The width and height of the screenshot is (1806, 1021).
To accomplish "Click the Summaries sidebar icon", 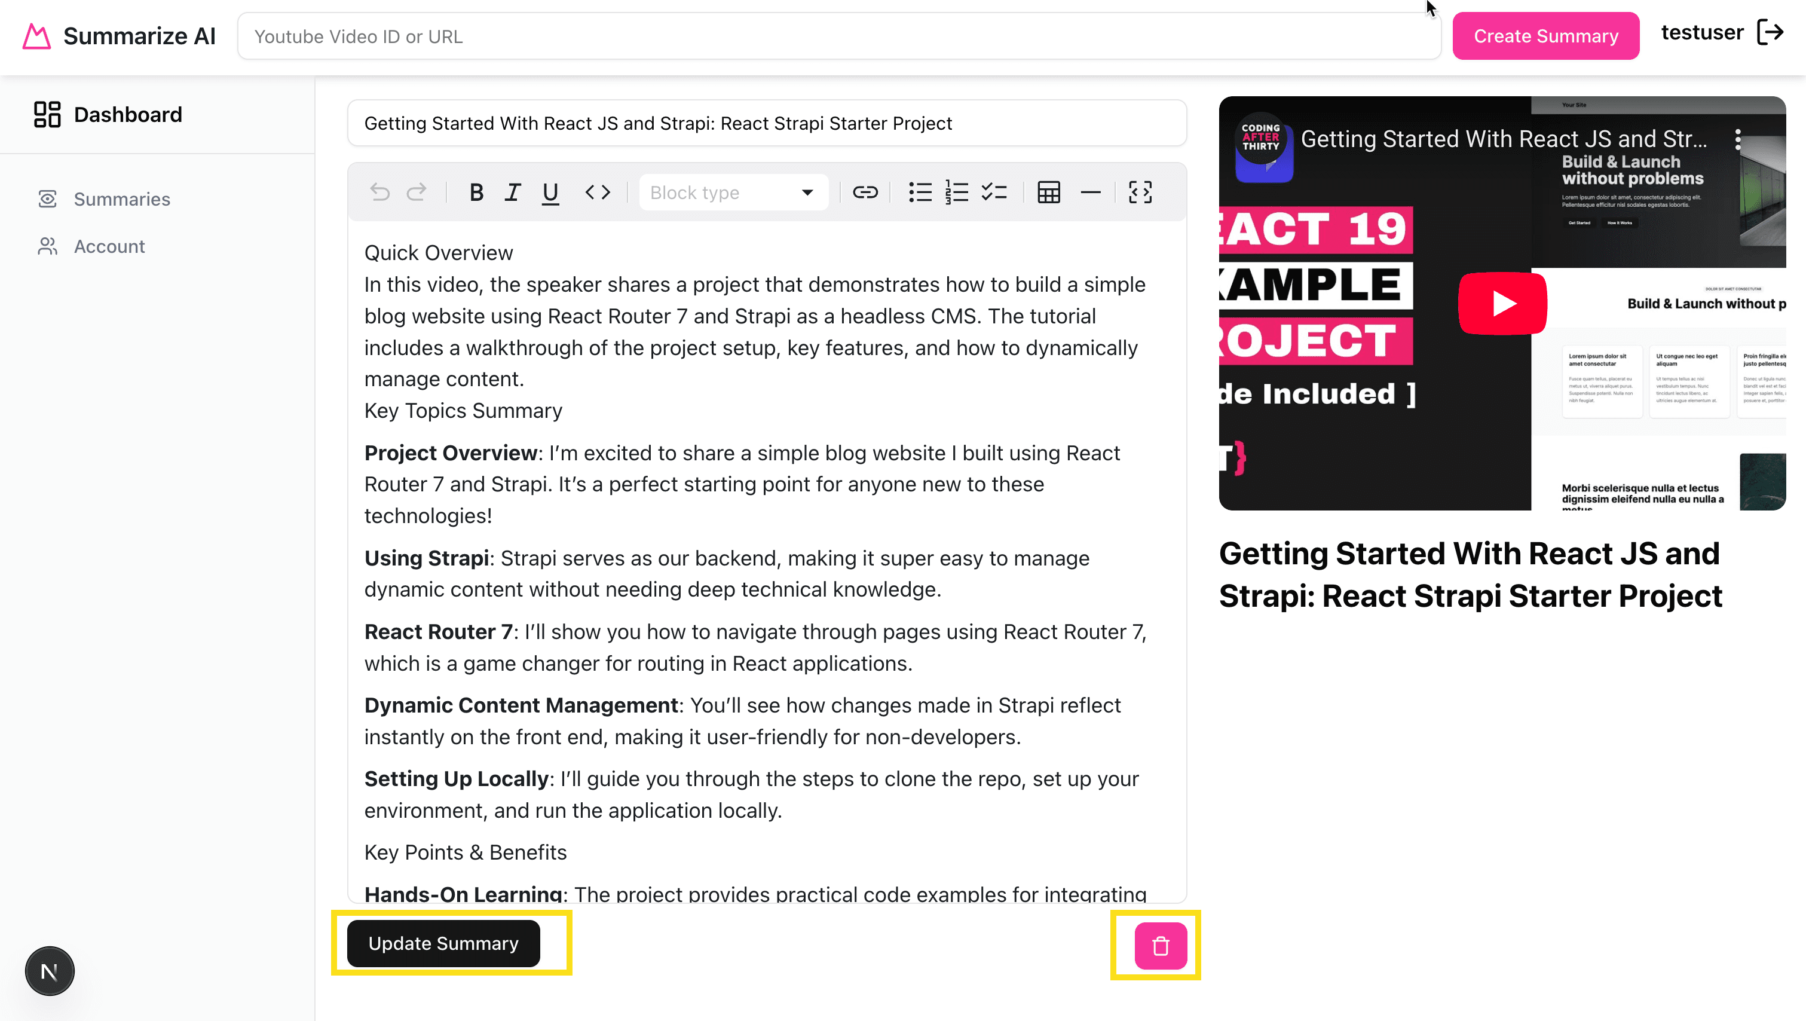I will (x=47, y=199).
